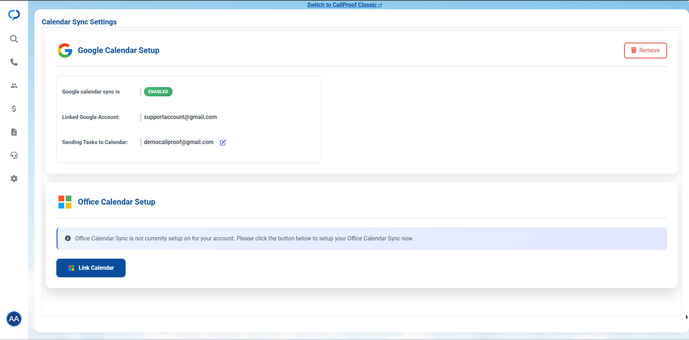
Task: Edit the Sending Tasks calendar with pencil icon
Action: (223, 143)
